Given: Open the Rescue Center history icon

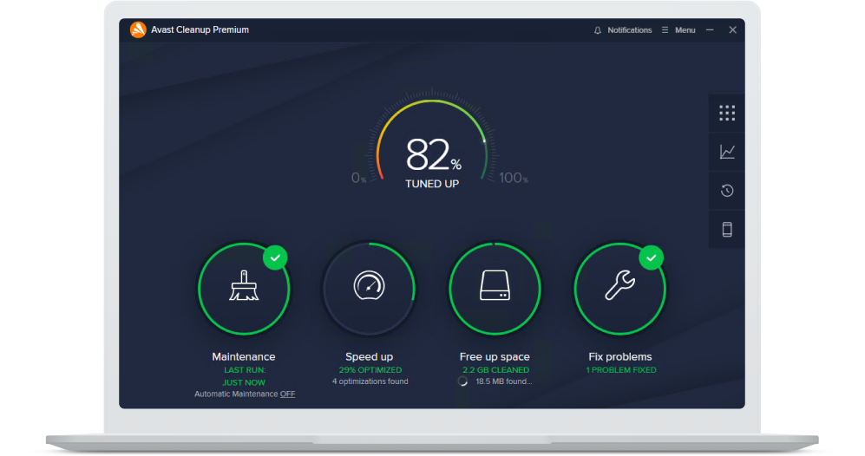Looking at the screenshot, I should point(727,191).
